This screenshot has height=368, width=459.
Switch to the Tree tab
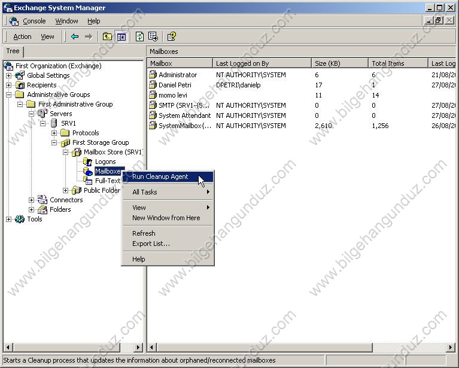click(x=13, y=51)
